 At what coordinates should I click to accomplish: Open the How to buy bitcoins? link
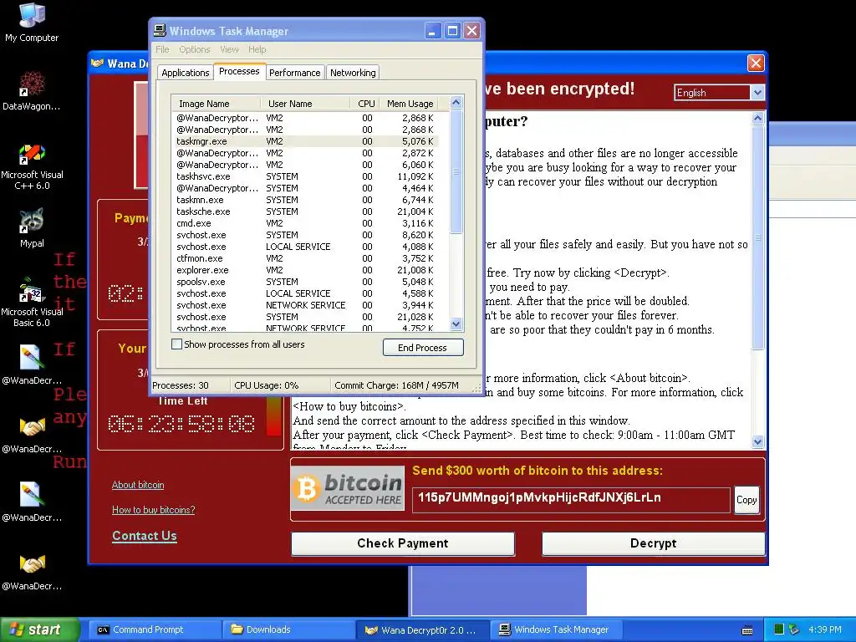154,510
